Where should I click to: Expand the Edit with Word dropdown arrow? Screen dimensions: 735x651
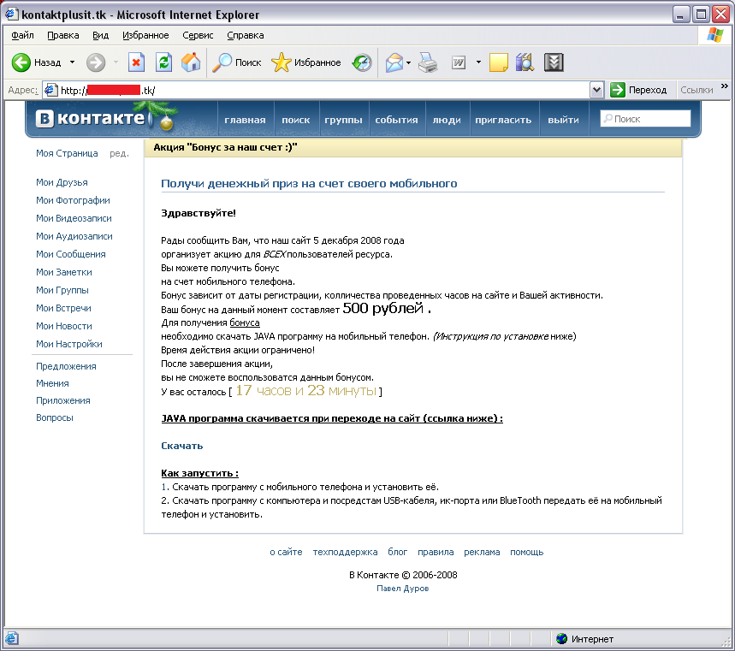tap(478, 62)
